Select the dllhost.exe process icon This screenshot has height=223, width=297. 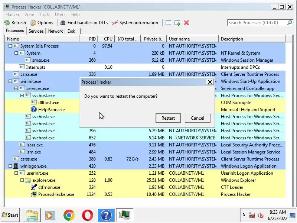(34, 103)
